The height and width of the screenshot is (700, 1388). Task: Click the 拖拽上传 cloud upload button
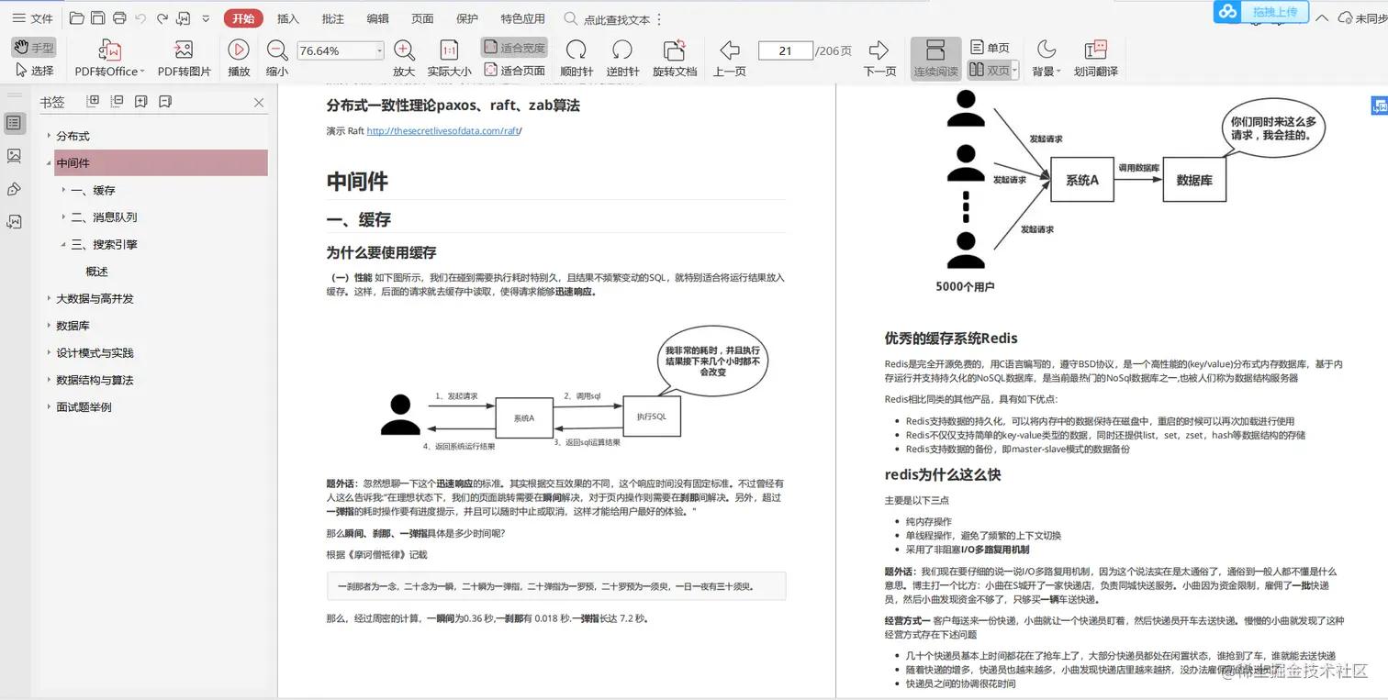pyautogui.click(x=1274, y=12)
